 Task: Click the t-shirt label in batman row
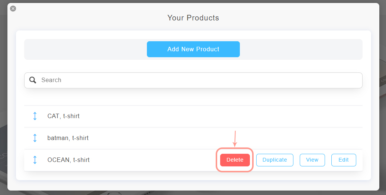pos(80,138)
